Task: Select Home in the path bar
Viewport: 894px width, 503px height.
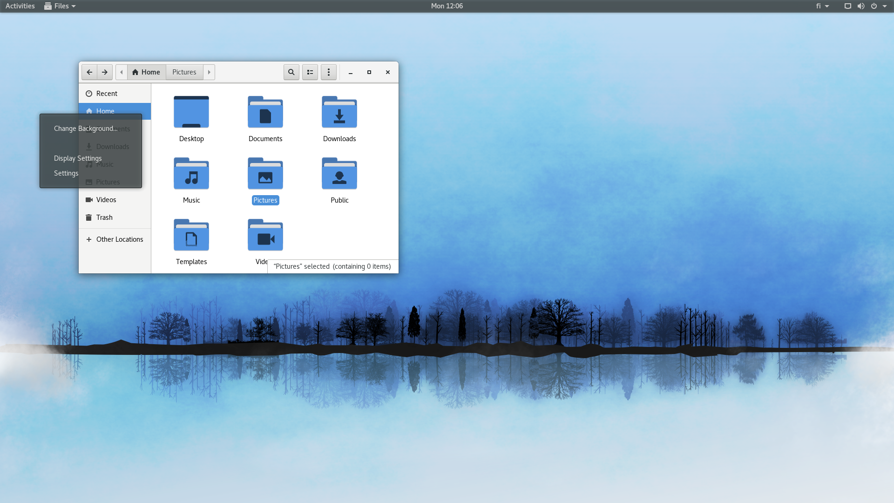Action: [x=146, y=72]
